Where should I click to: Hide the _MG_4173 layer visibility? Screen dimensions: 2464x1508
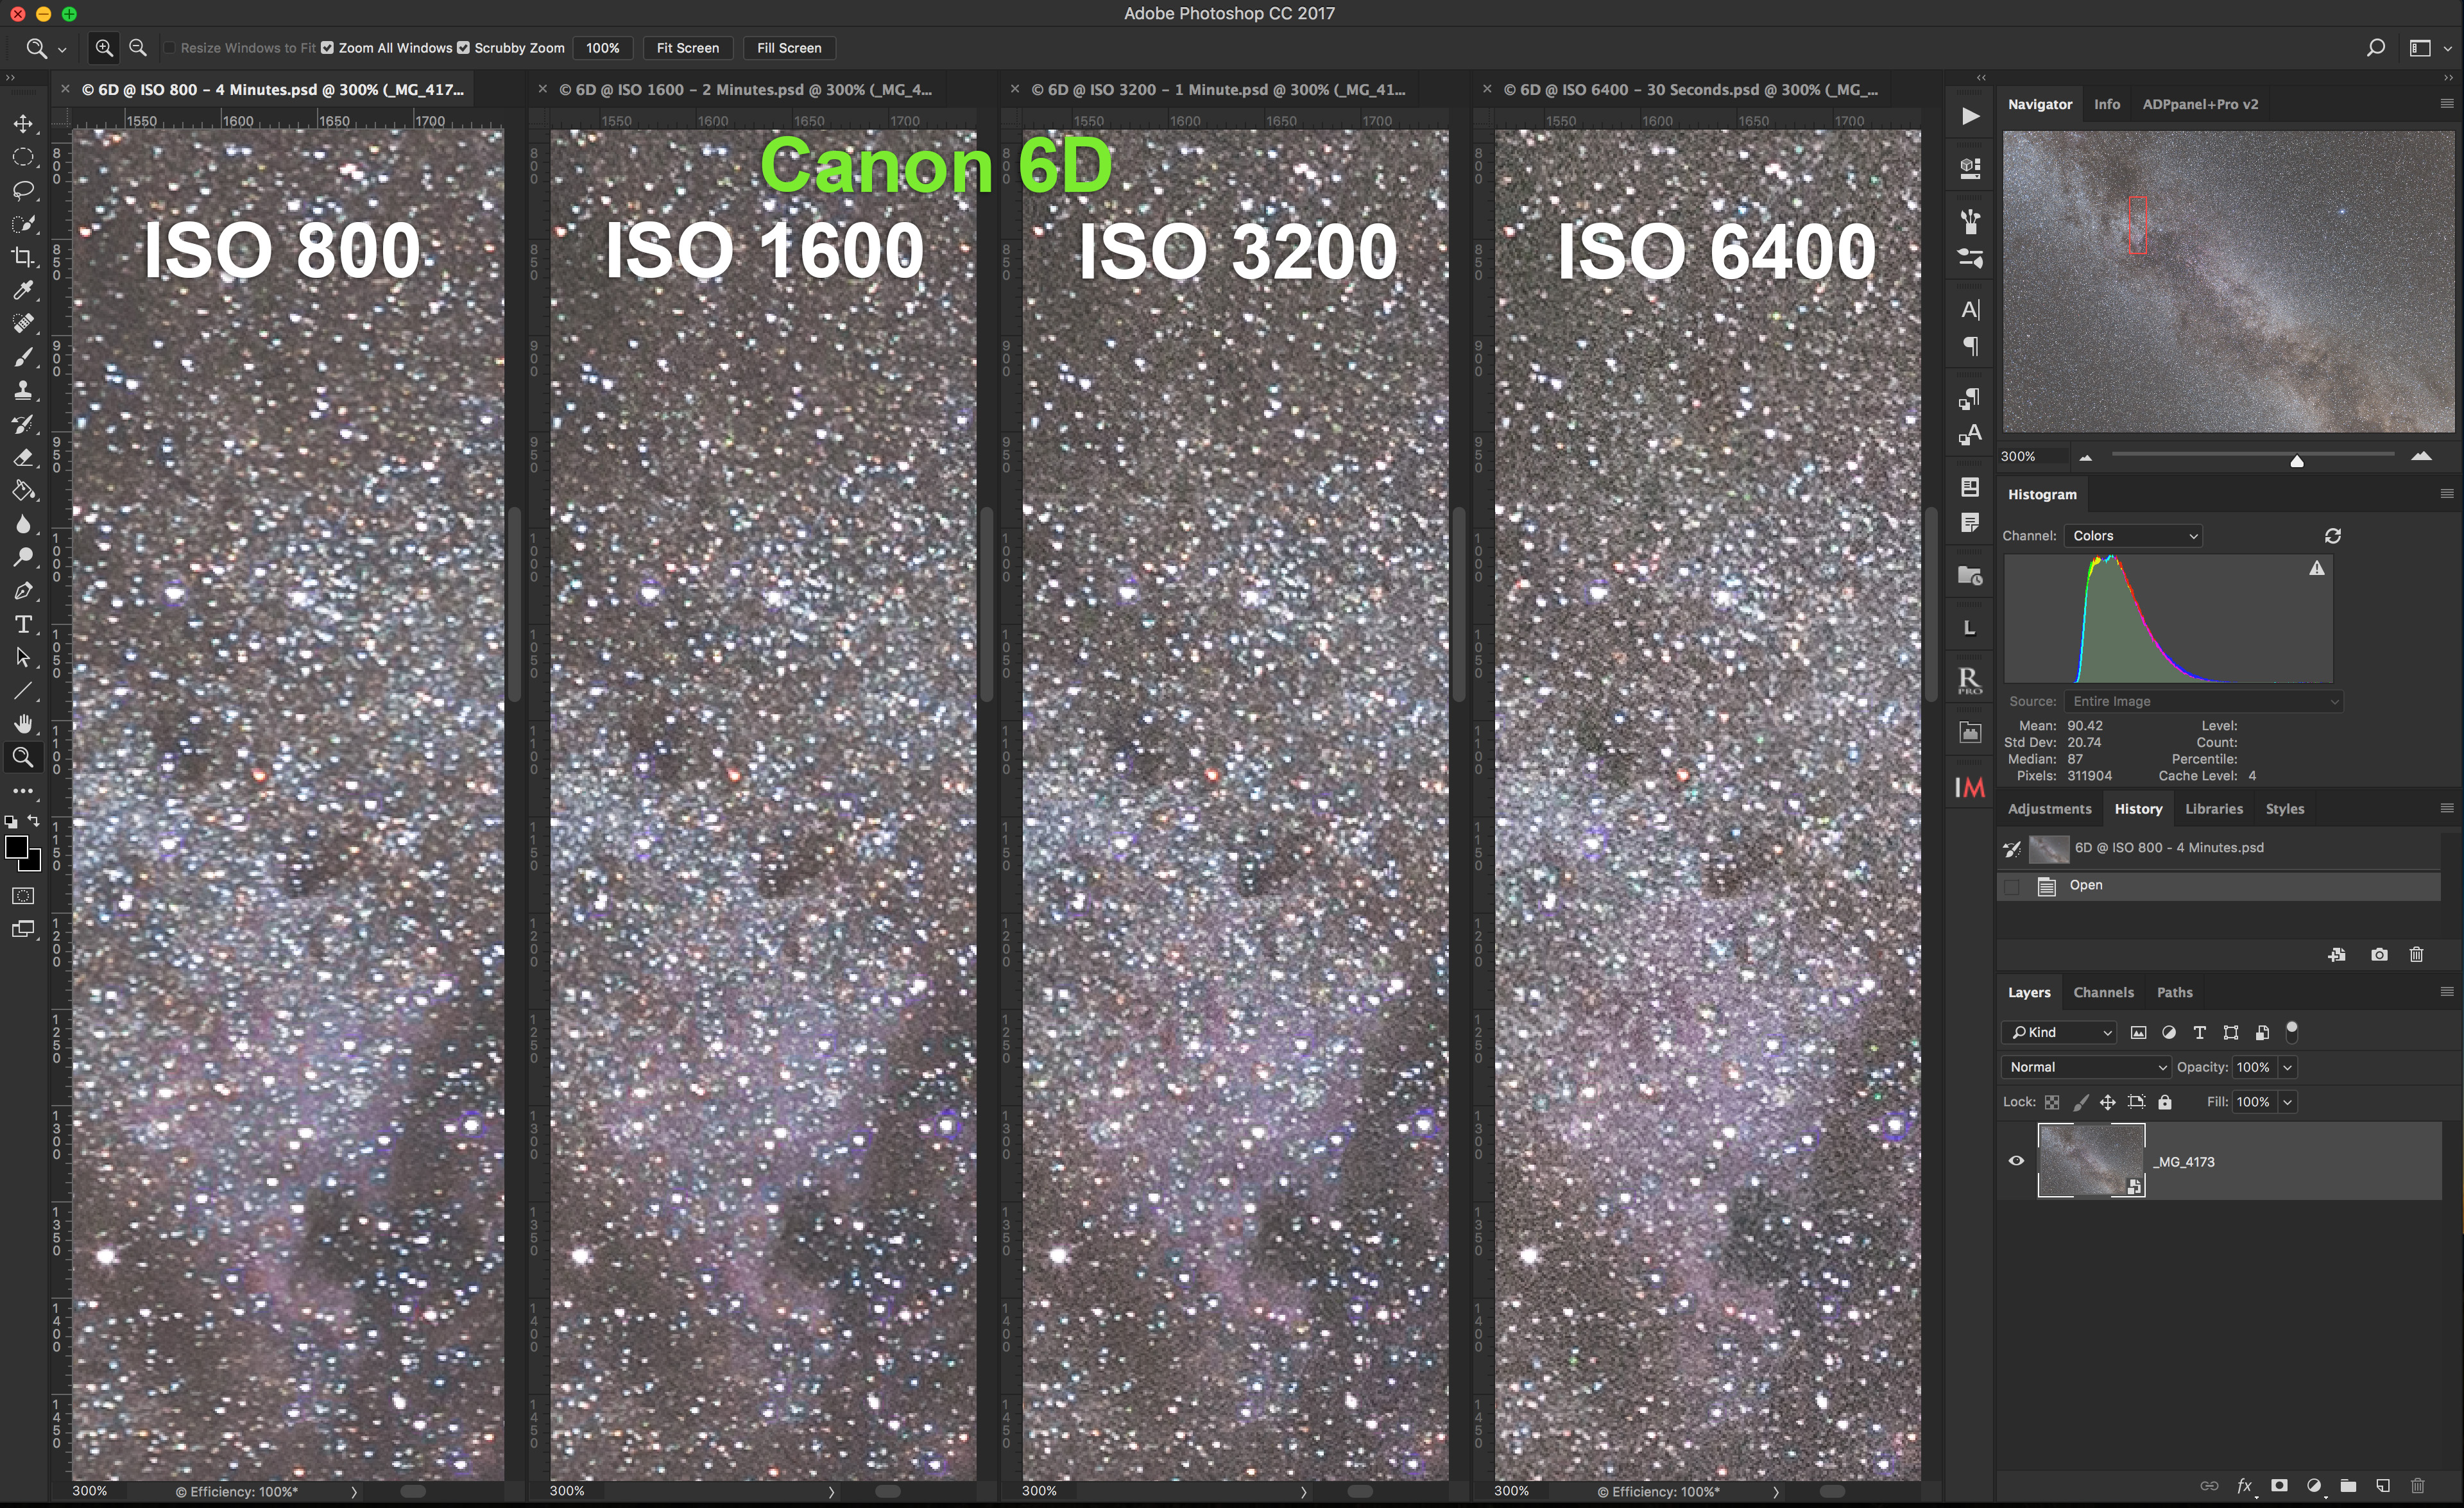tap(2016, 1161)
